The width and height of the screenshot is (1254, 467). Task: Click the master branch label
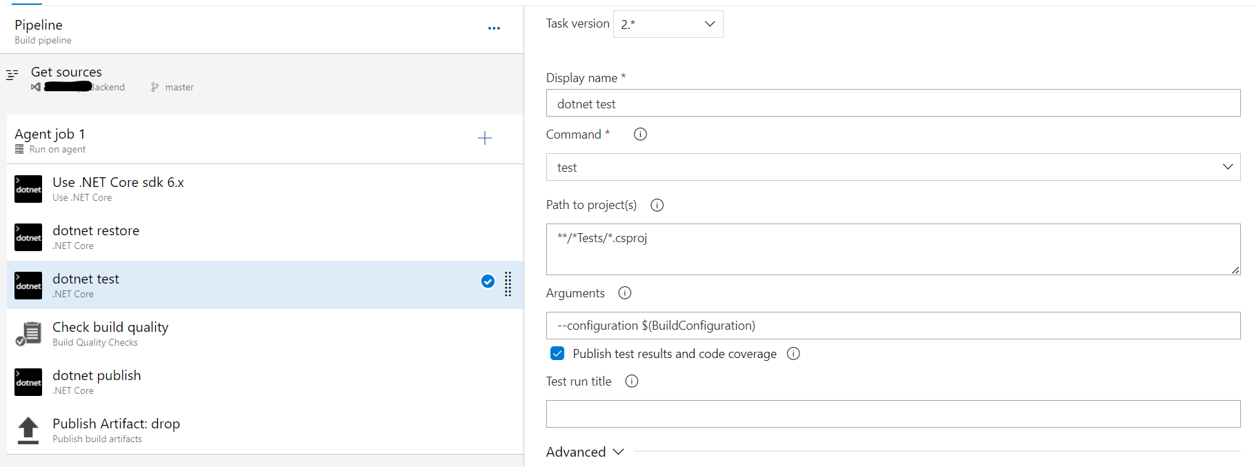(x=179, y=87)
